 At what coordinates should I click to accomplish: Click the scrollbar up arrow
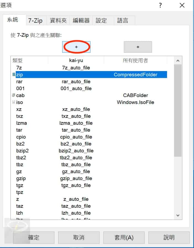click(x=178, y=61)
